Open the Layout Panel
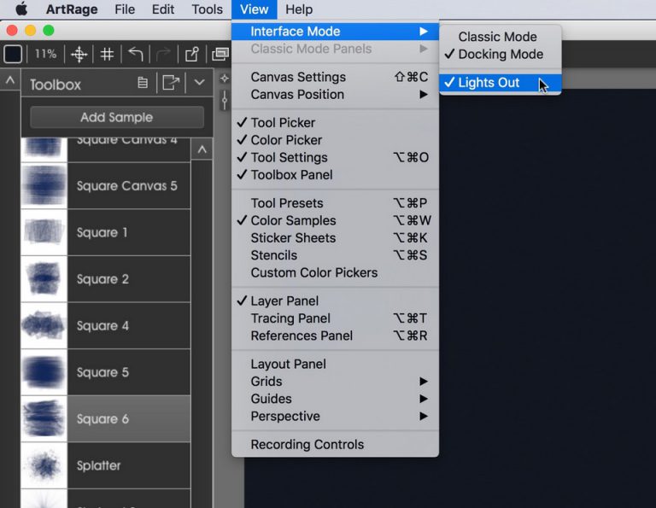The image size is (656, 508). 335,365
